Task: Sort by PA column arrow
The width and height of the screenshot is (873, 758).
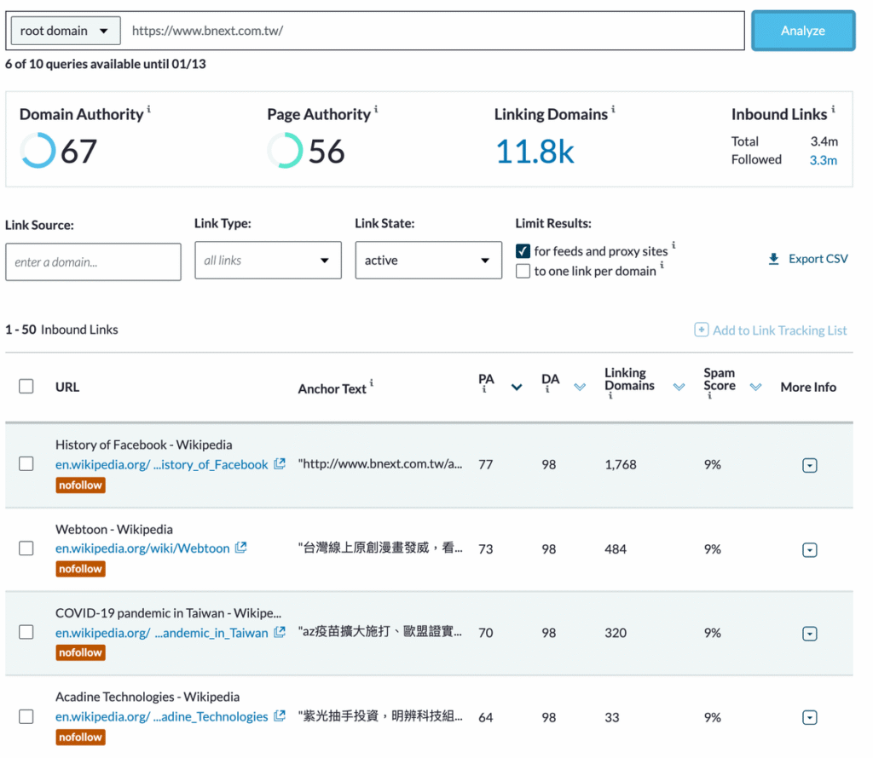Action: pyautogui.click(x=517, y=387)
